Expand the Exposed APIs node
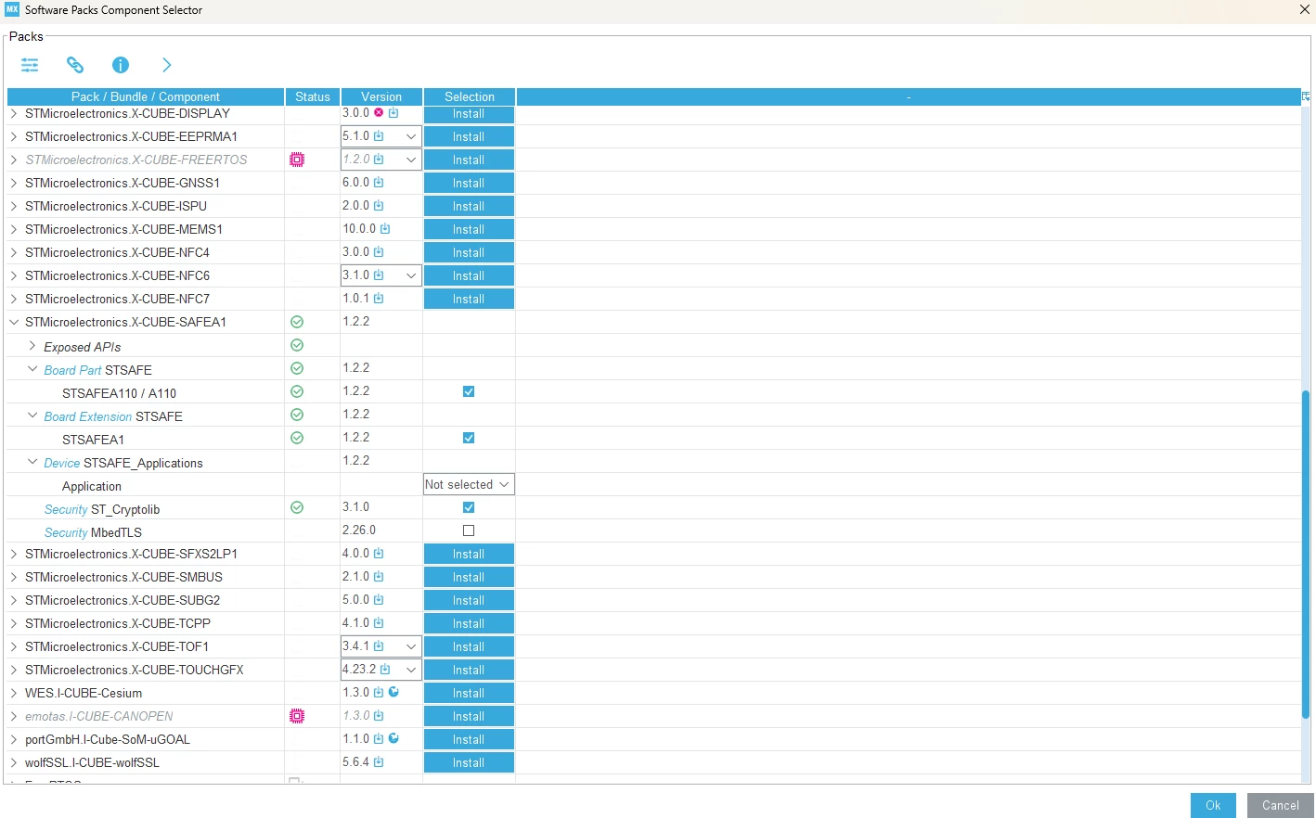Viewport: 1316px width, 818px height. [32, 346]
